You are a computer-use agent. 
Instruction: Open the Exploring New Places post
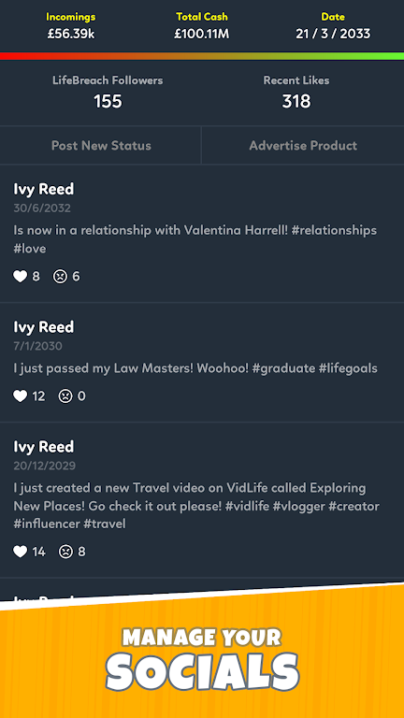click(x=202, y=500)
